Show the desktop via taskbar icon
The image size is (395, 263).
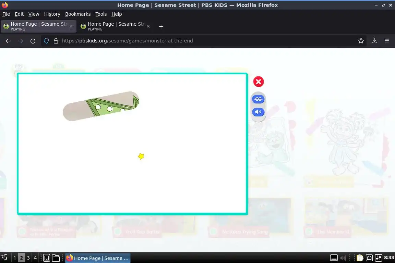[47, 258]
